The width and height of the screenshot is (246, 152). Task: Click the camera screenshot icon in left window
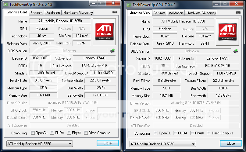pyautogui.click(x=115, y=12)
